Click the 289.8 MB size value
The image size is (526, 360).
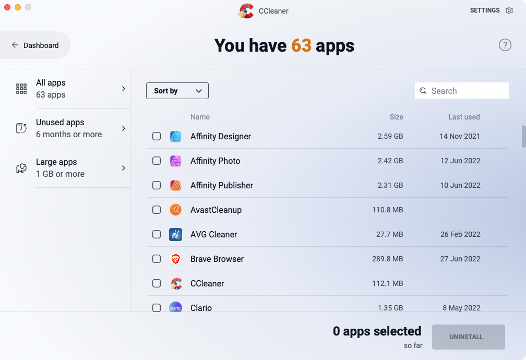(387, 259)
